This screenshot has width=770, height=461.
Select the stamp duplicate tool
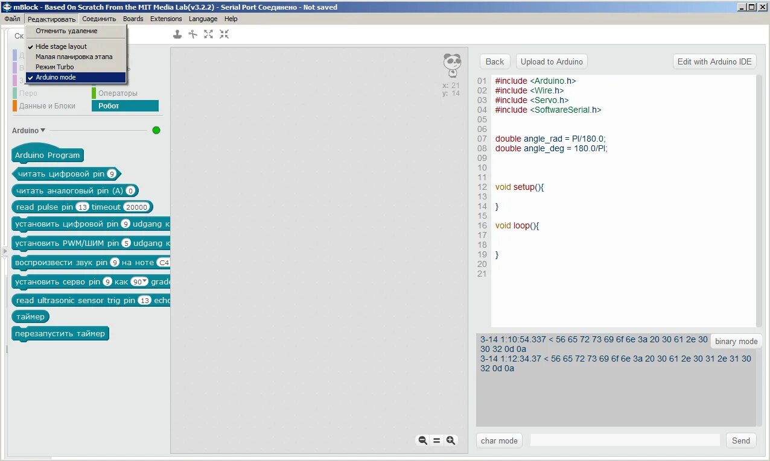click(x=177, y=34)
